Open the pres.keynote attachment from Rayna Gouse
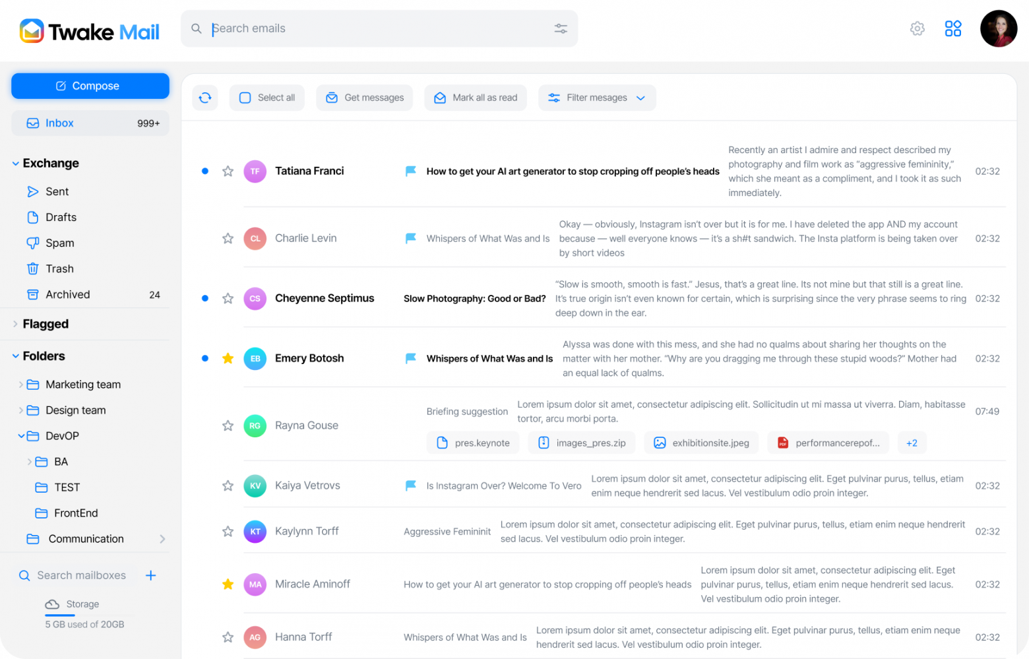The image size is (1029, 659). click(x=472, y=443)
